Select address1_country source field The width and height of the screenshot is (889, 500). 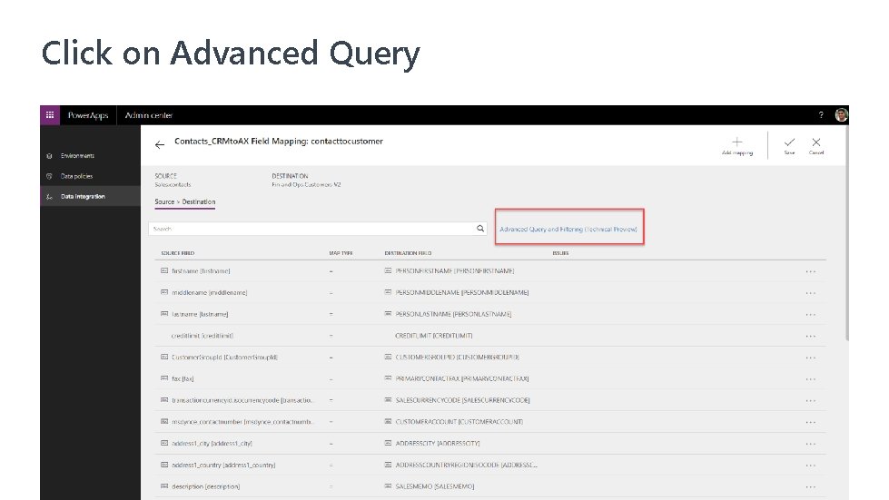pos(223,465)
